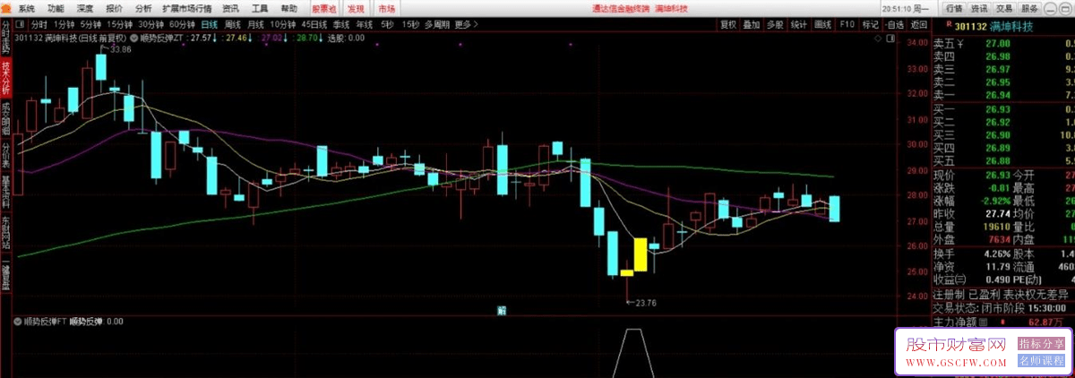The image size is (1075, 378).
Task: Click the 33.86 high price label
Action: pos(120,49)
